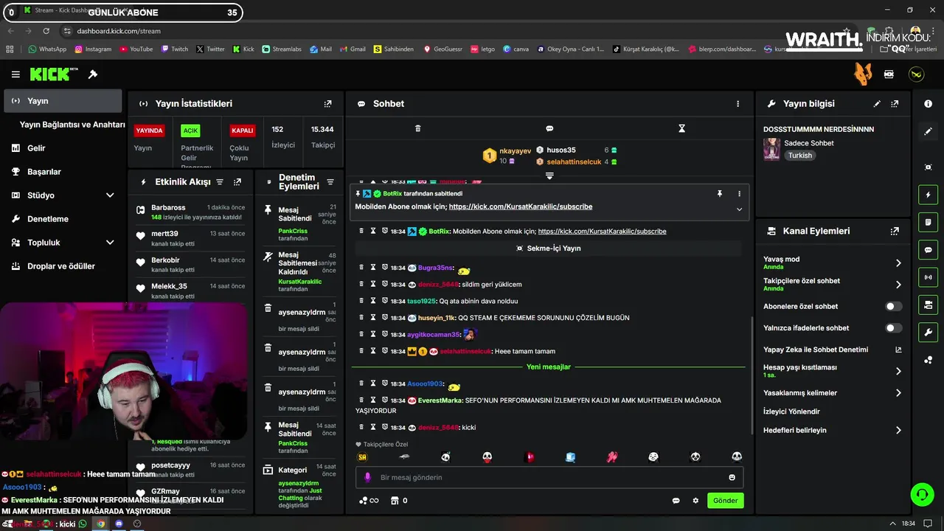Click the wrench icon in right sidebar
Image resolution: width=944 pixels, height=531 pixels.
pos(929,333)
